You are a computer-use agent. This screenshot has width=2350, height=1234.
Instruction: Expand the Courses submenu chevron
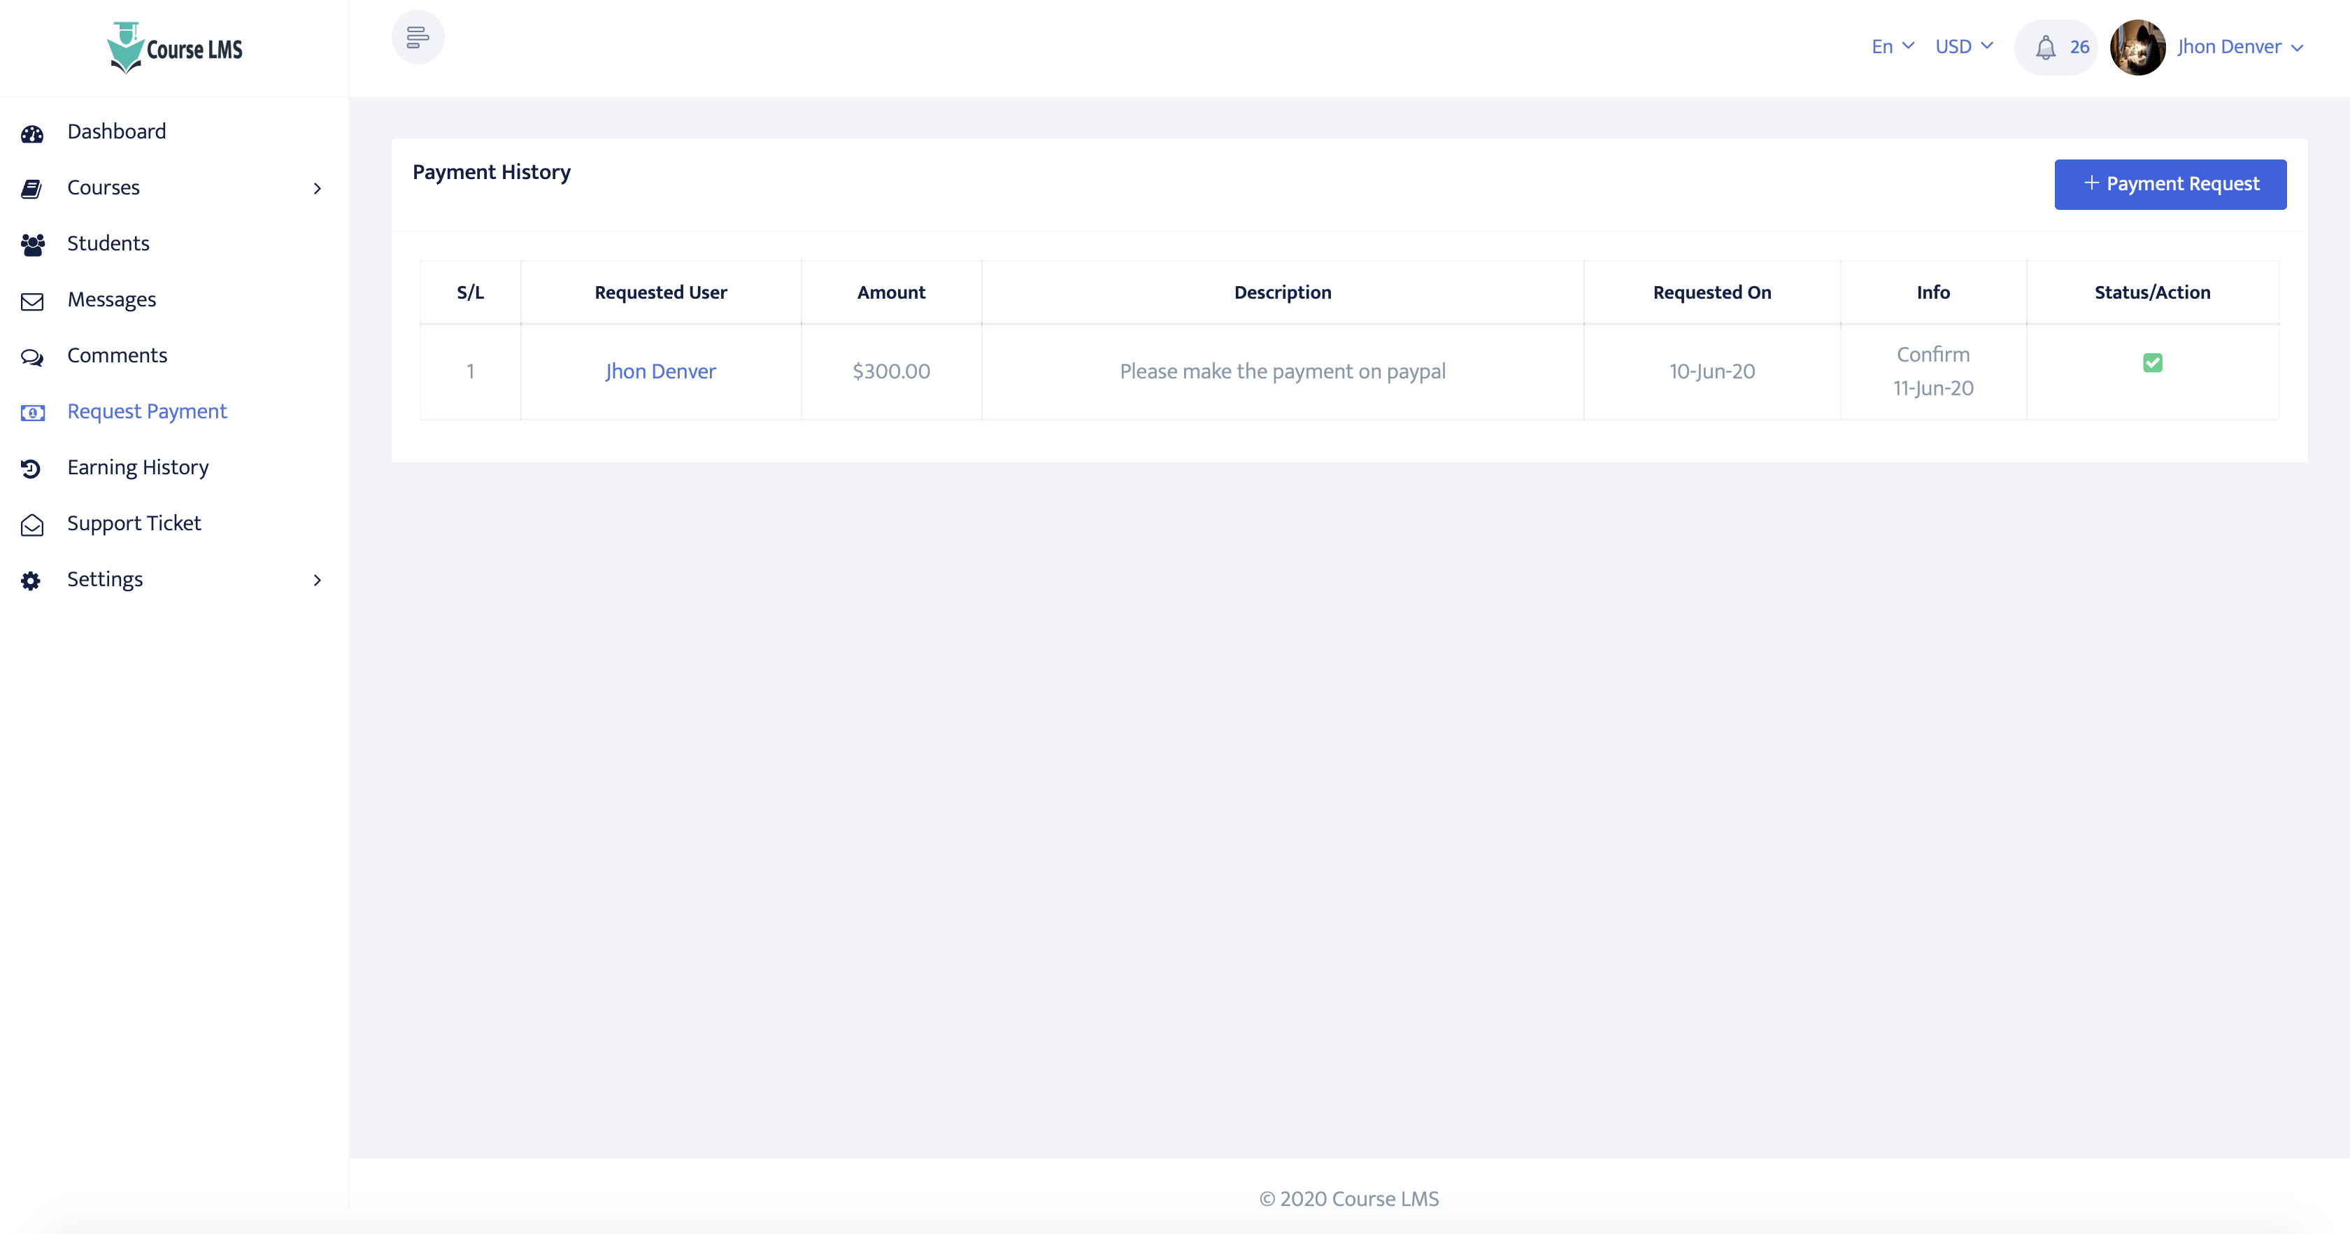317,188
